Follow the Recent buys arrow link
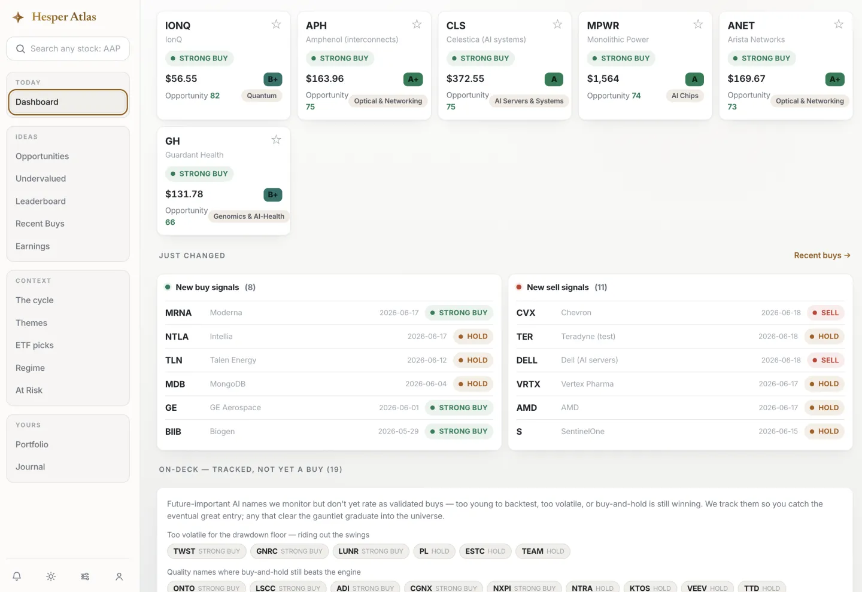This screenshot has width=862, height=592. point(822,255)
